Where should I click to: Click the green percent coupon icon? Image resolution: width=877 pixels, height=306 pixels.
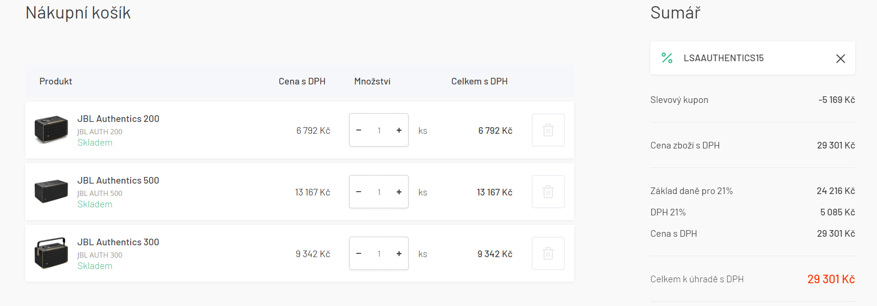tap(667, 58)
